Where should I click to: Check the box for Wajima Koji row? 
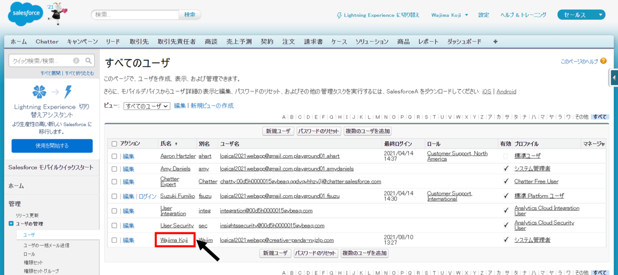tap(114, 240)
